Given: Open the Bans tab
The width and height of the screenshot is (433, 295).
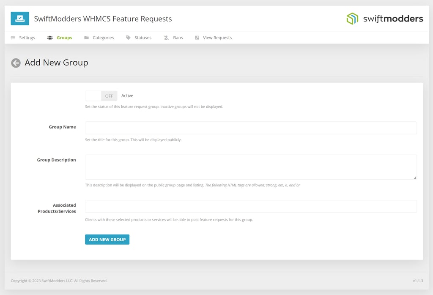Looking at the screenshot, I should pyautogui.click(x=173, y=38).
